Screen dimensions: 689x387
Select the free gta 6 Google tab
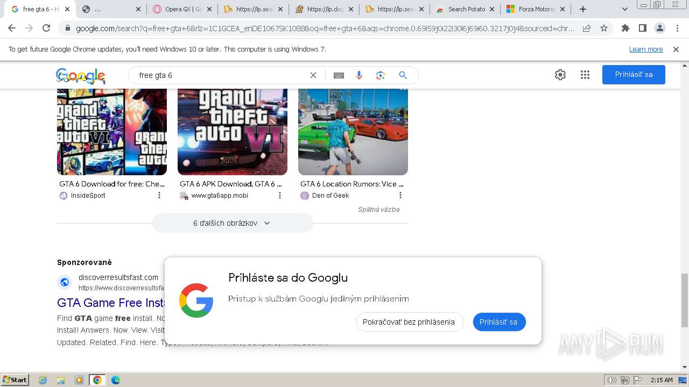point(41,9)
